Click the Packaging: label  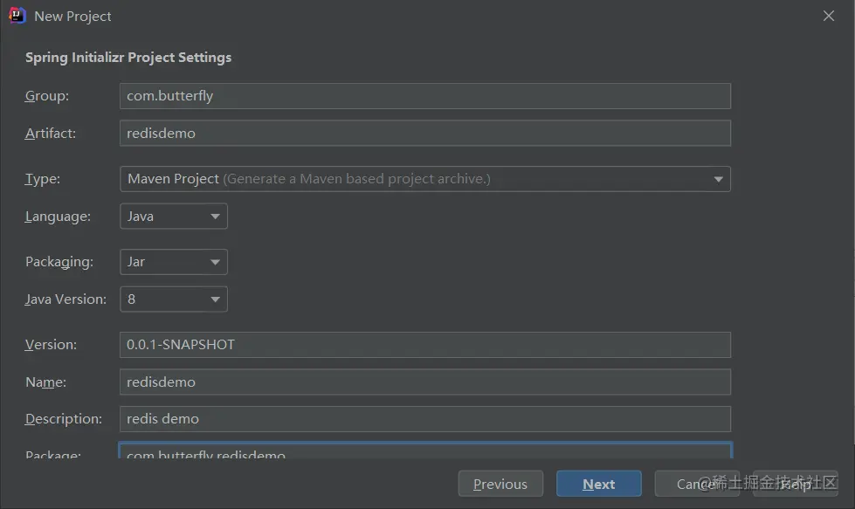click(x=59, y=262)
